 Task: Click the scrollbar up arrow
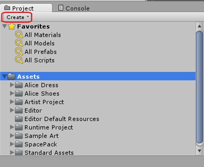[x=200, y=26]
